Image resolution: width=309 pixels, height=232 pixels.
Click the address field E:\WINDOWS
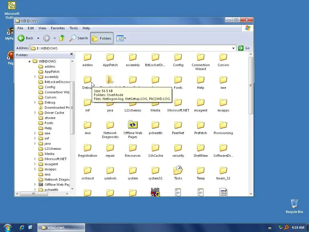[x=133, y=48]
